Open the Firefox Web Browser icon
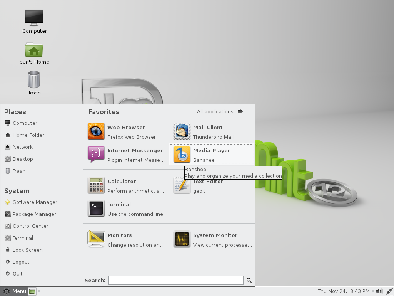 tap(96, 131)
